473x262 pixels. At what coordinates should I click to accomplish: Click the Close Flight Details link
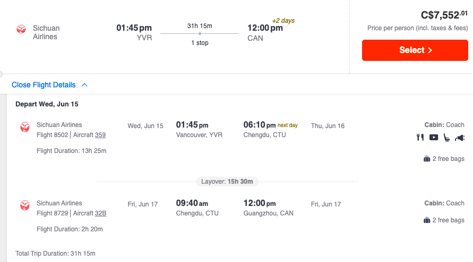[x=44, y=85]
